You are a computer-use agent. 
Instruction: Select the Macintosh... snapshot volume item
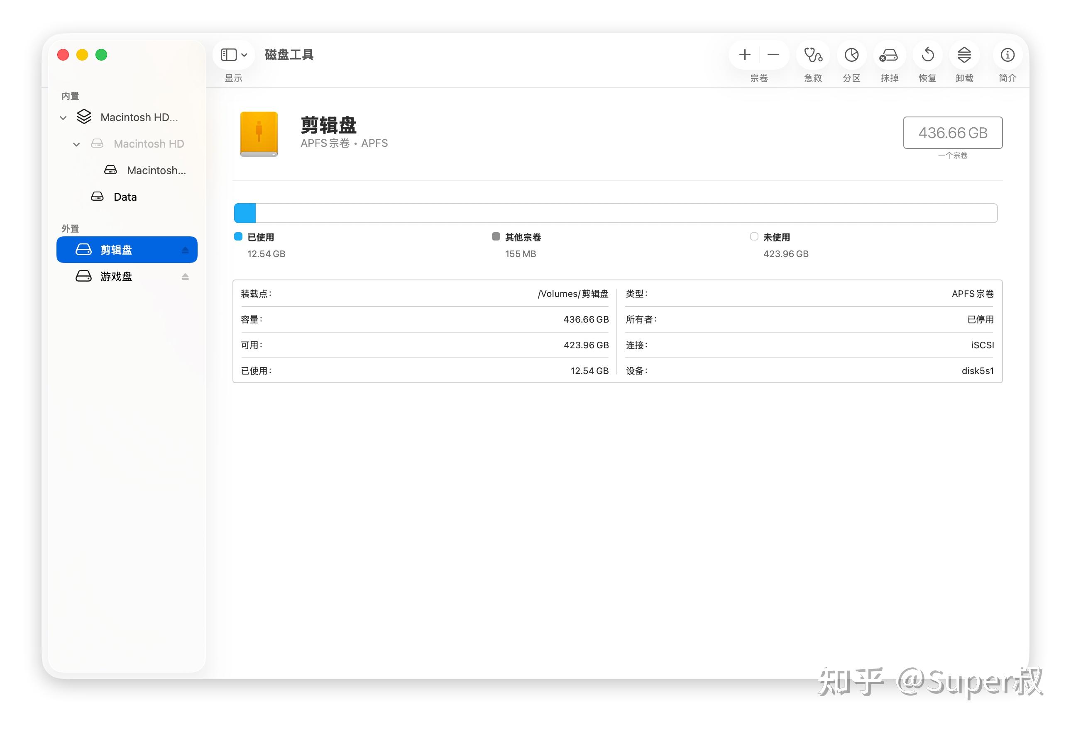click(156, 171)
